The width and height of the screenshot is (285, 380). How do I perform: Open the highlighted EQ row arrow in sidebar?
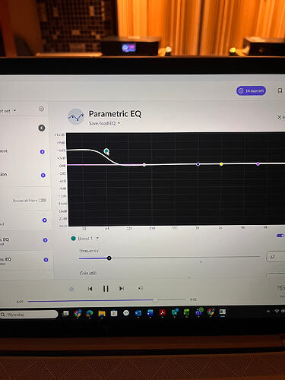click(46, 240)
